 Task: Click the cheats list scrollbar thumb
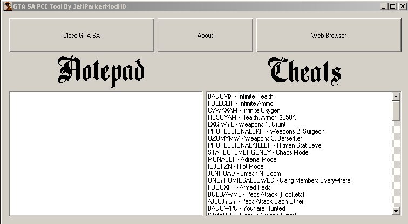(x=396, y=111)
